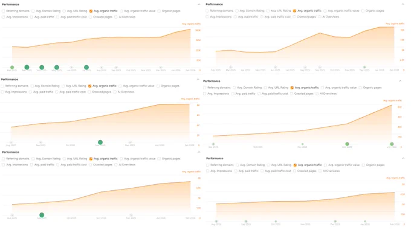Open the Dec 2025 green marker in bottom-right chart
Screen dimensions: 411x230
click(335, 222)
